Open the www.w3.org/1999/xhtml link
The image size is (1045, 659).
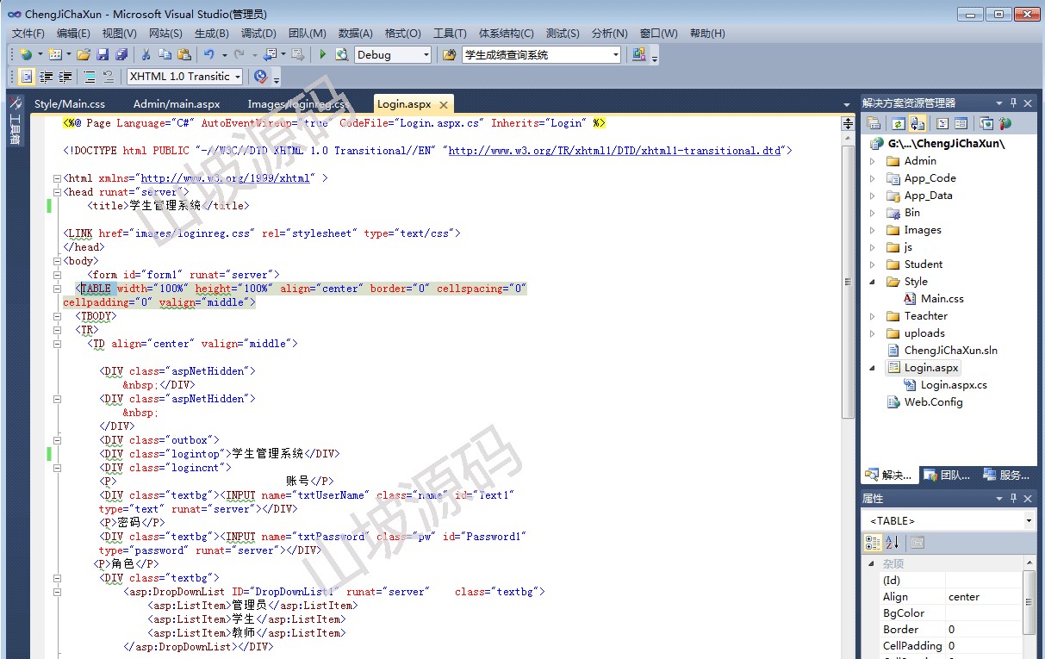coord(225,178)
